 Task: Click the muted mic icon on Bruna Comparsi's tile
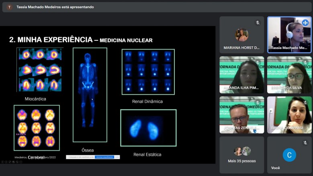coord(305,103)
